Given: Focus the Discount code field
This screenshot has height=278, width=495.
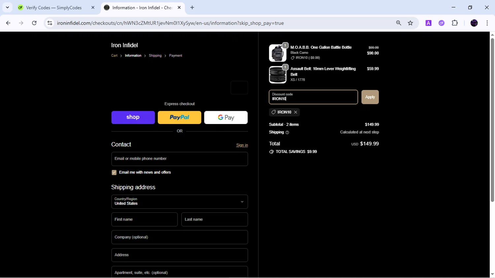Looking at the screenshot, I should (313, 97).
